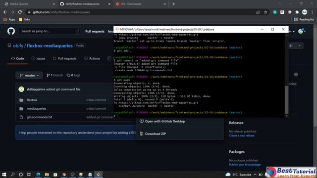Select the Issues repository tab
Viewport: 317px width, 178px height.
(39, 58)
